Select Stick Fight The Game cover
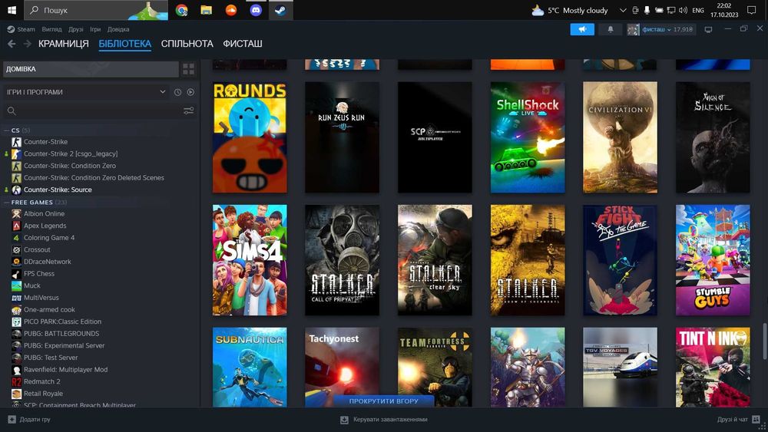This screenshot has width=768, height=432. (620, 260)
